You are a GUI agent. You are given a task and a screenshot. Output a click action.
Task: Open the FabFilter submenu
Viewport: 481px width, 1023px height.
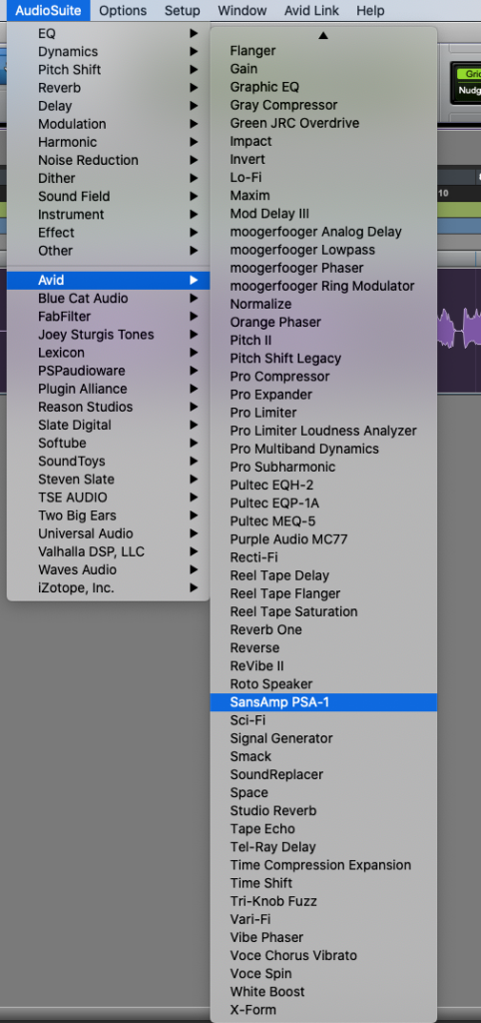[x=108, y=317]
